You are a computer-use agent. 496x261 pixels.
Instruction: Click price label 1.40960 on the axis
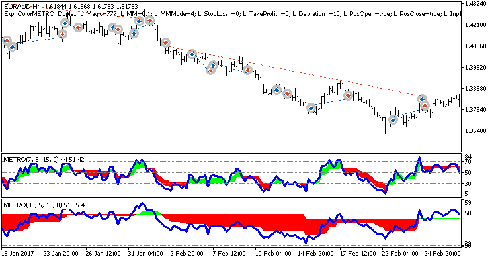[x=475, y=46]
